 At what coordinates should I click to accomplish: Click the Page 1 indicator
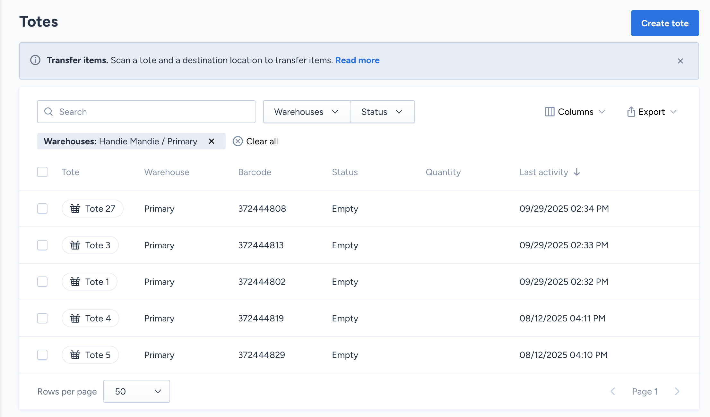click(645, 391)
